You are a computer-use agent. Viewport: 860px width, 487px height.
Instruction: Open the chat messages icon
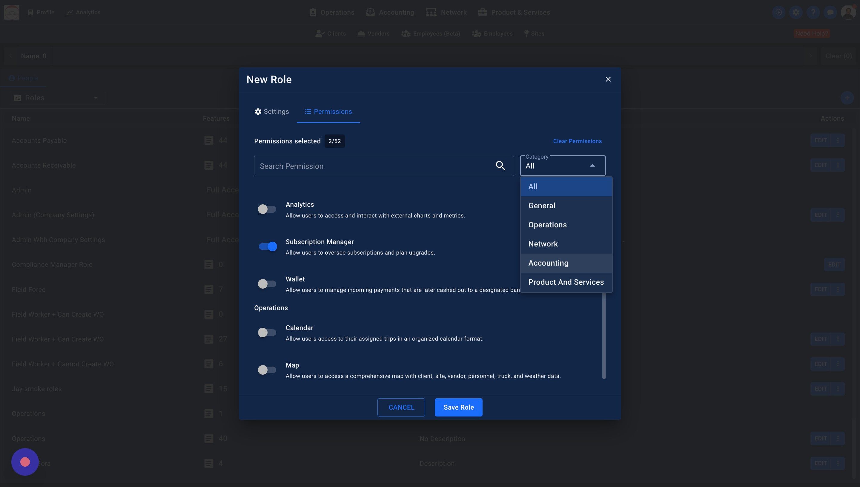[830, 12]
